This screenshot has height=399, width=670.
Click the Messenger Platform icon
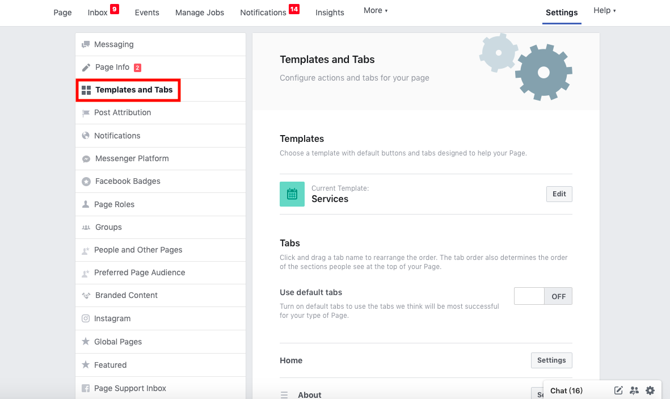pyautogui.click(x=86, y=159)
